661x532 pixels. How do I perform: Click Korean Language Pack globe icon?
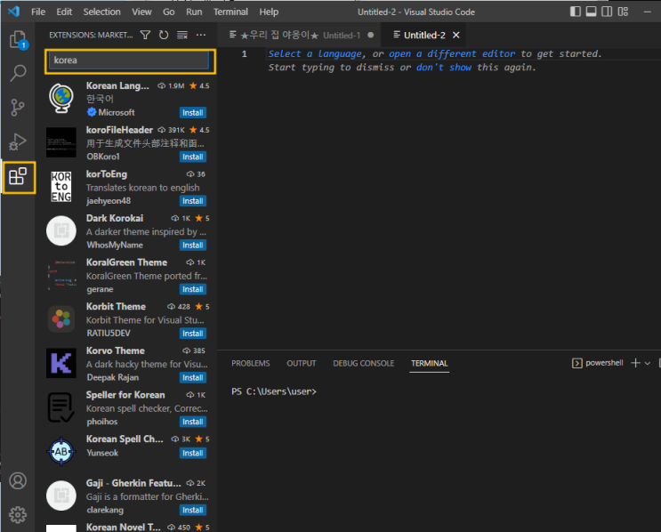(61, 99)
